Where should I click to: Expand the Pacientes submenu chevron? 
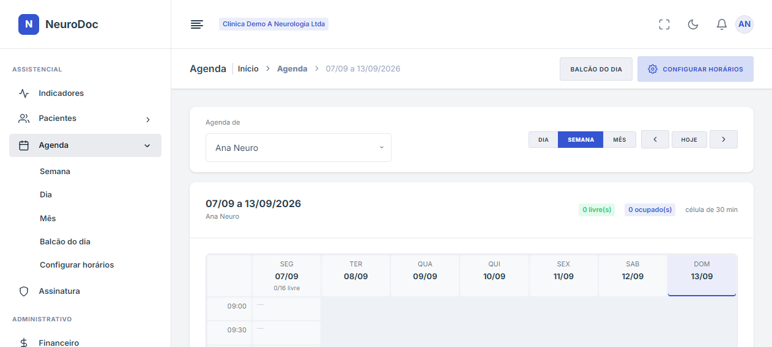[x=147, y=119]
